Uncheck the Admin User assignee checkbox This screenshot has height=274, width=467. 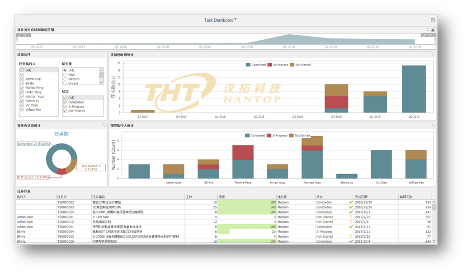[x=22, y=79]
